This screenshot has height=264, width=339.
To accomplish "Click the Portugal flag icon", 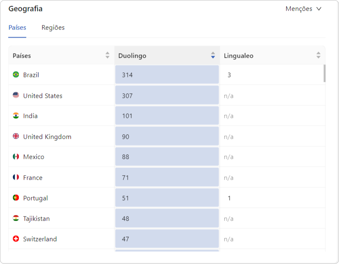I will point(16,198).
